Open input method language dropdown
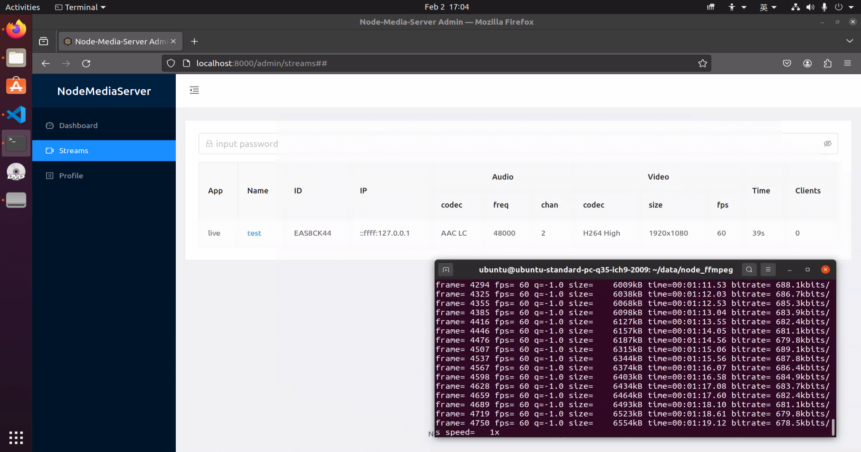Viewport: 861px width, 452px height. pyautogui.click(x=768, y=7)
